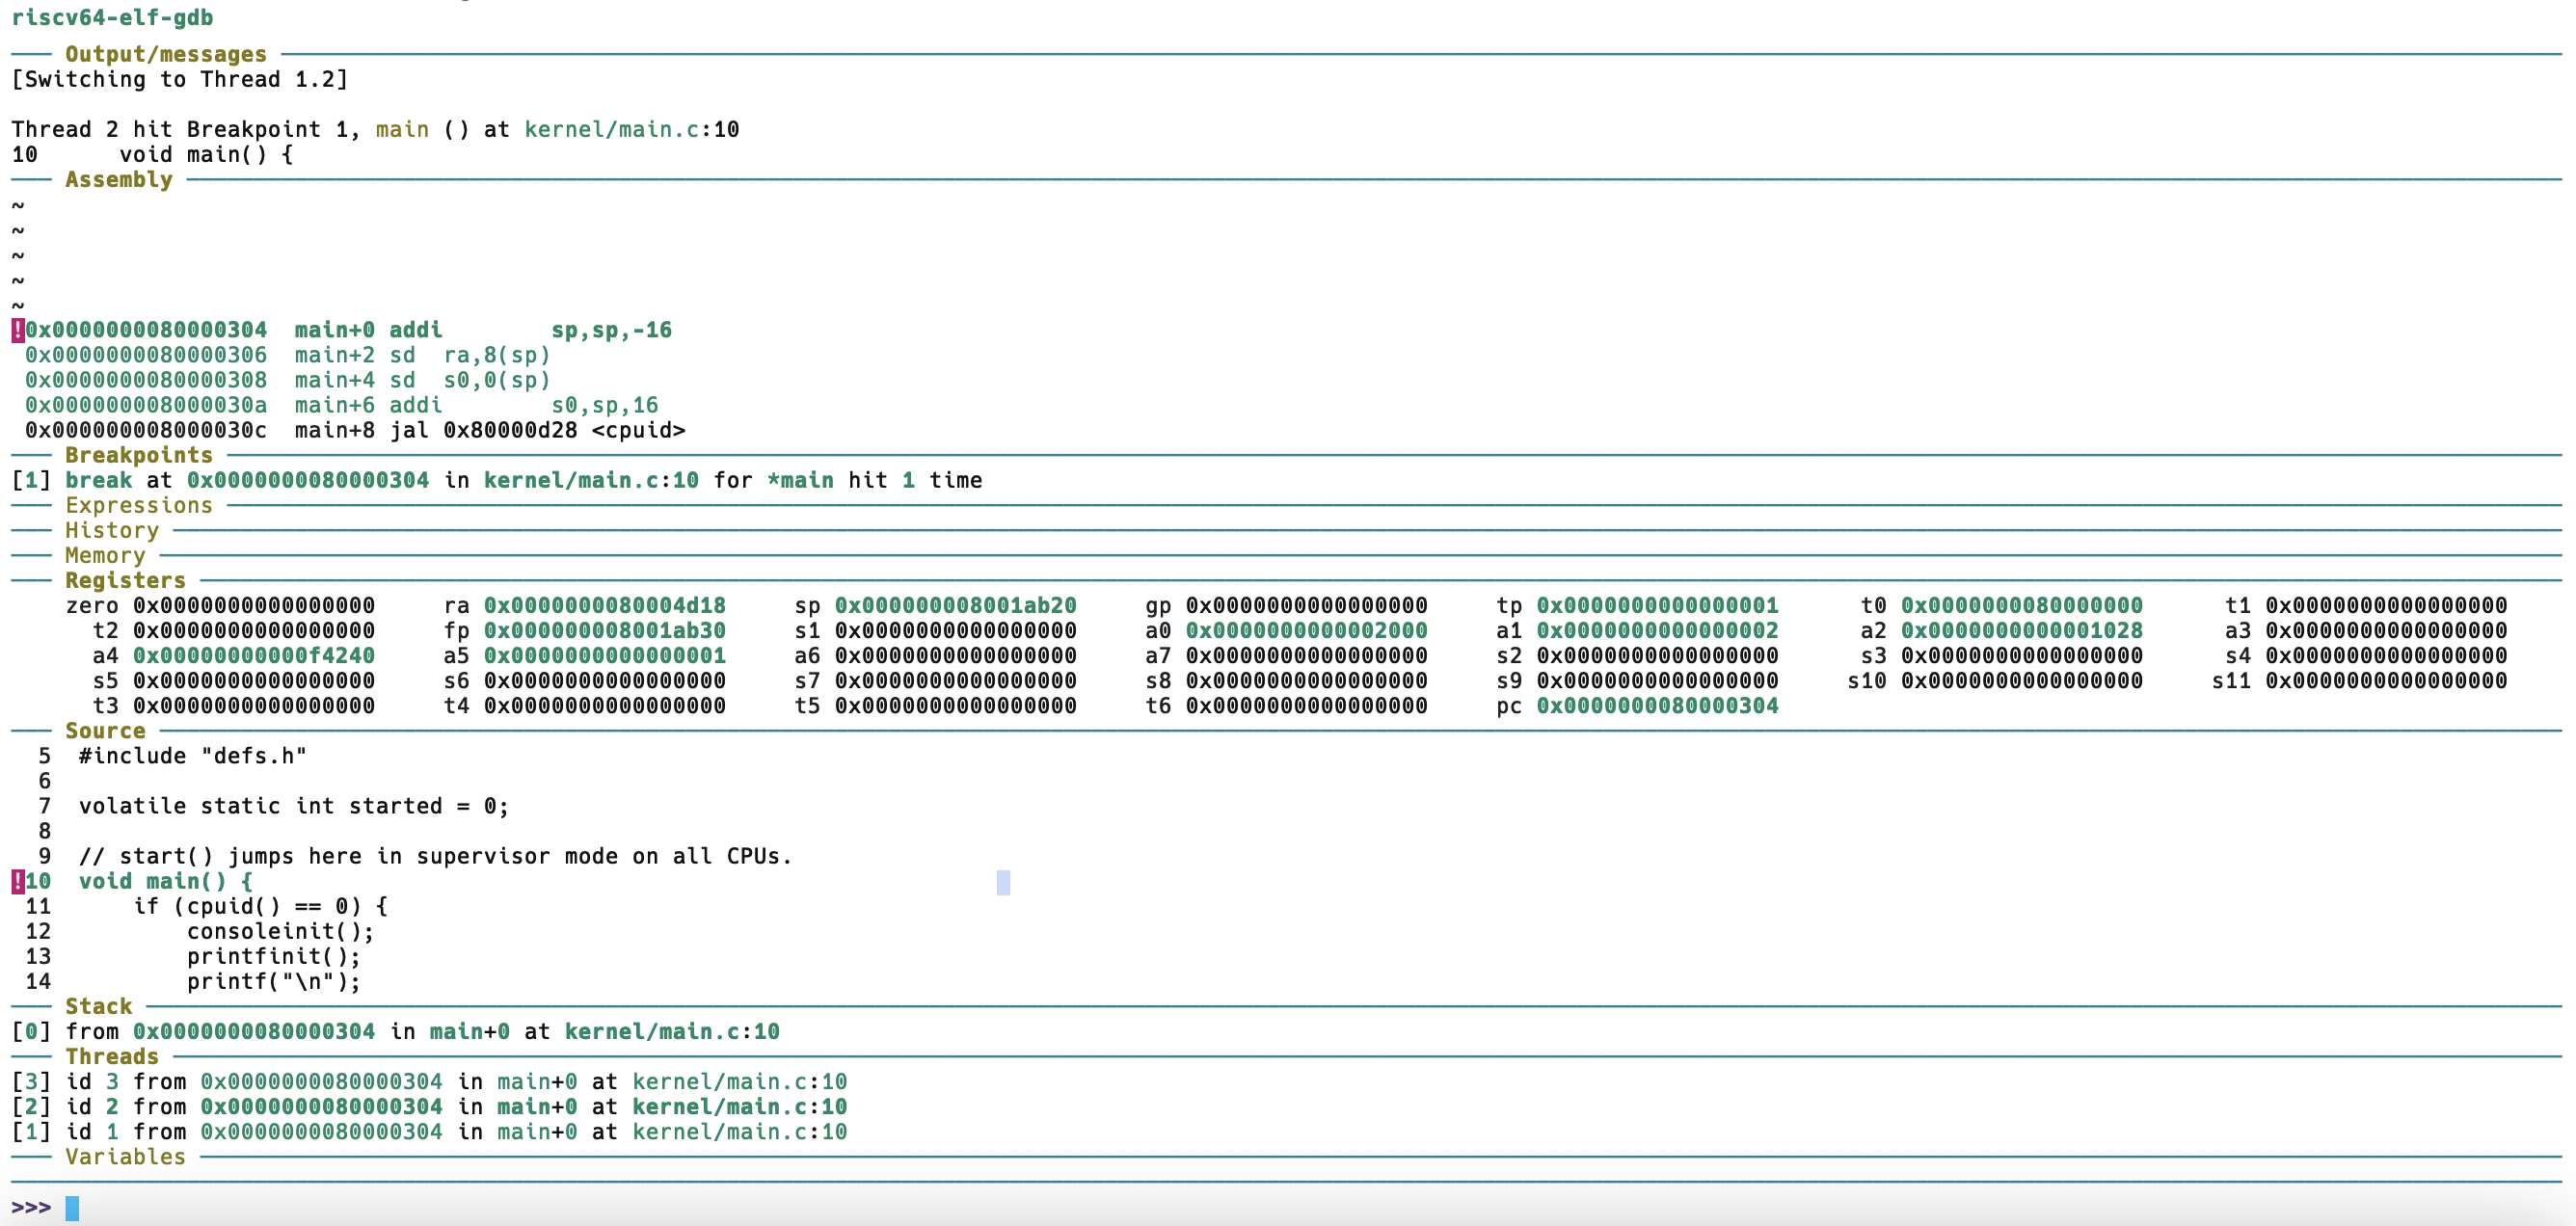Click thread id 2 row in Threads
Screen dimensions: 2576x1226
(x=430, y=1106)
